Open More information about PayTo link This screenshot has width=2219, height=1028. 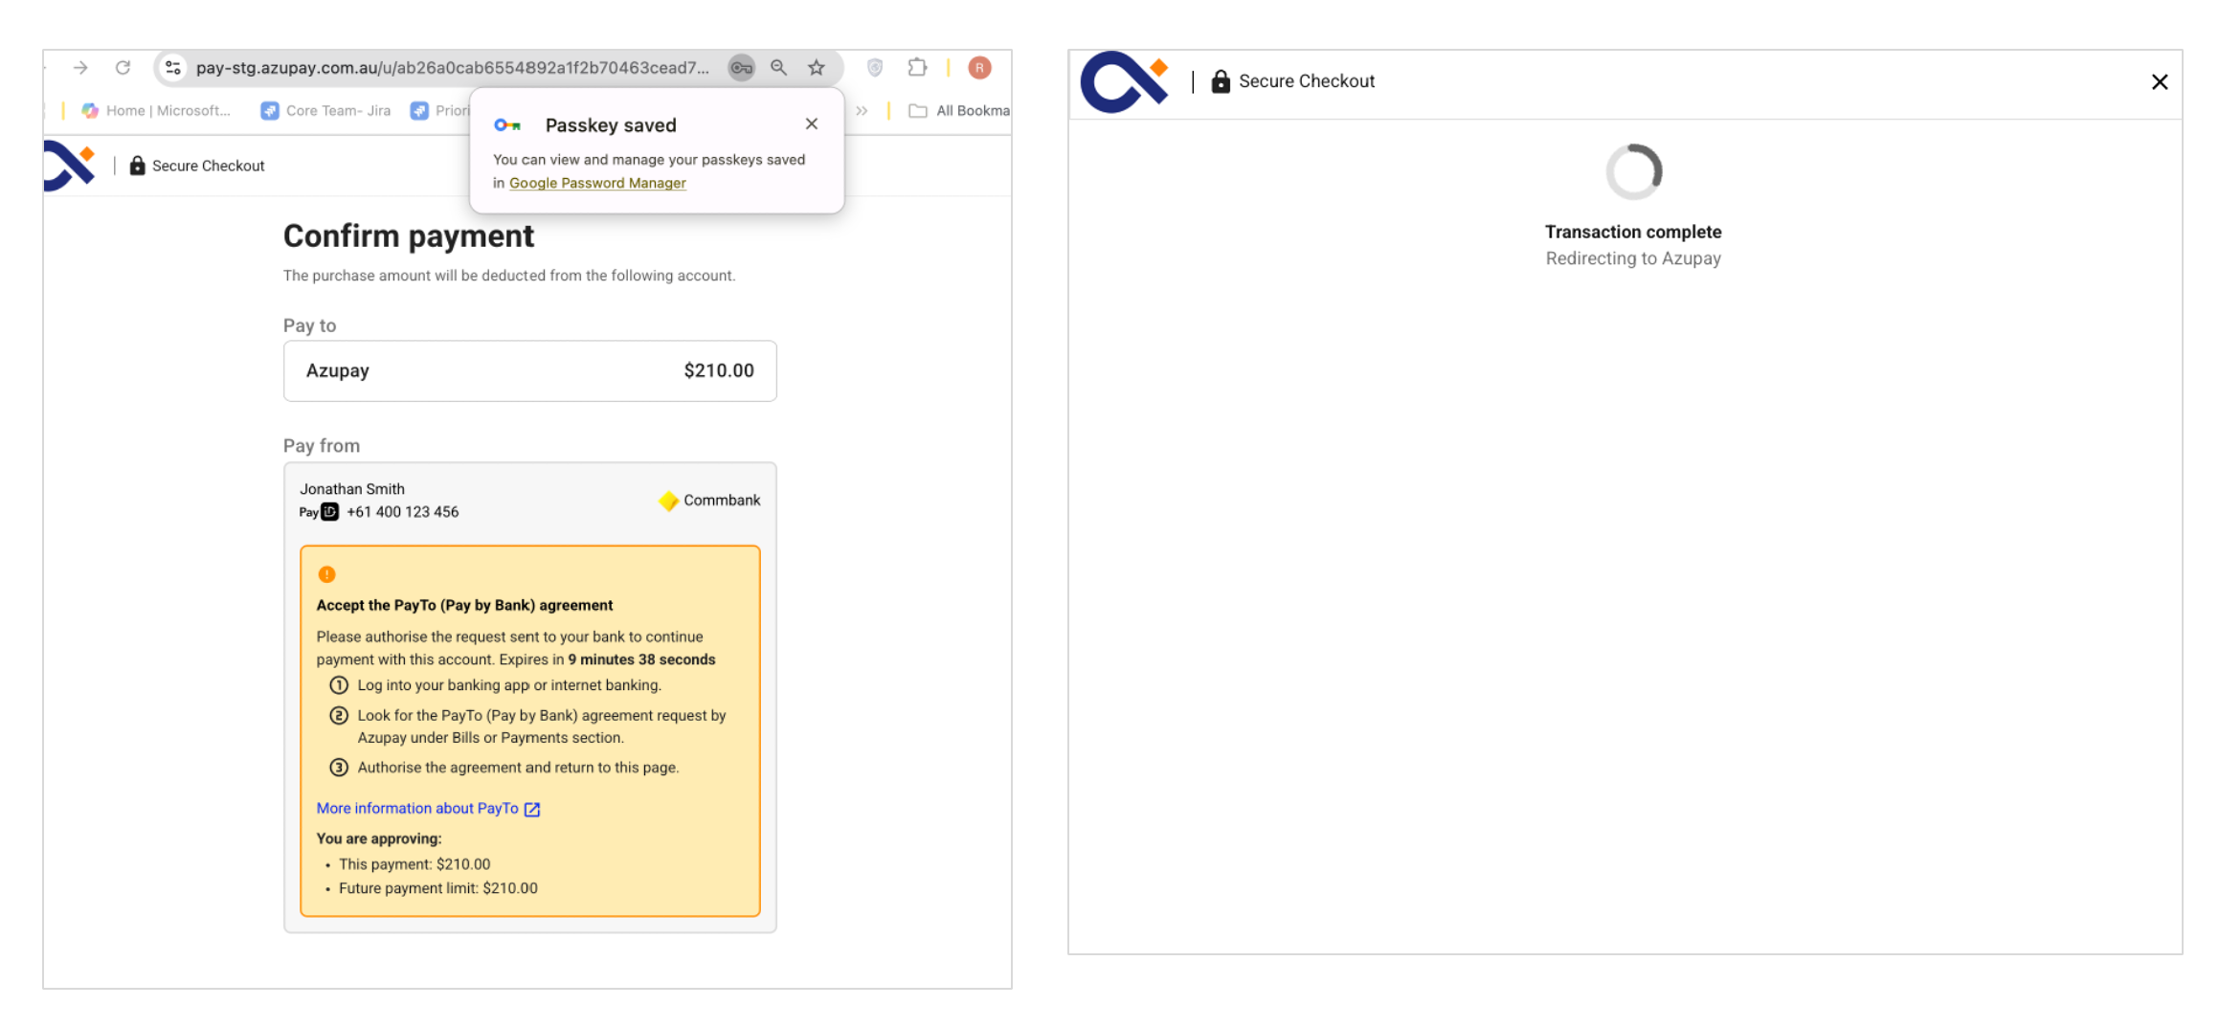coord(417,809)
